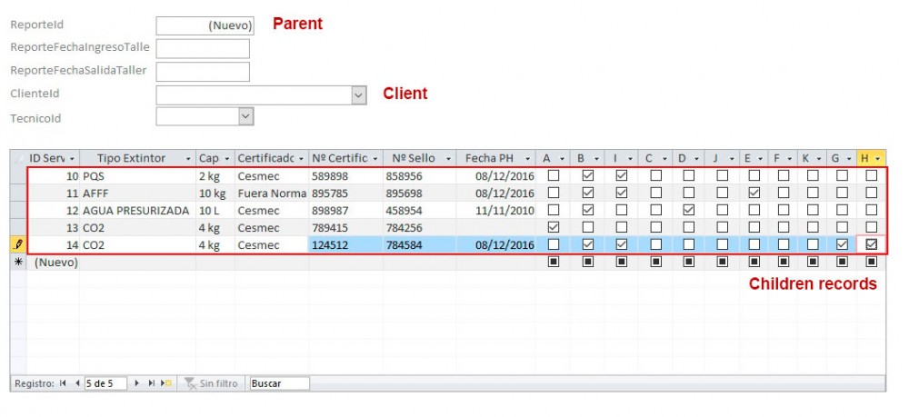
Task: Jump to last record in navigator
Action: point(151,384)
